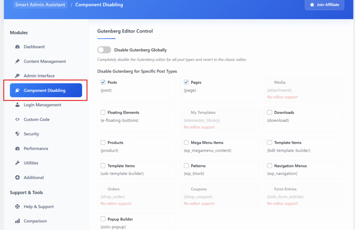
Task: Click the Custom Code brackets icon
Action: (17, 120)
